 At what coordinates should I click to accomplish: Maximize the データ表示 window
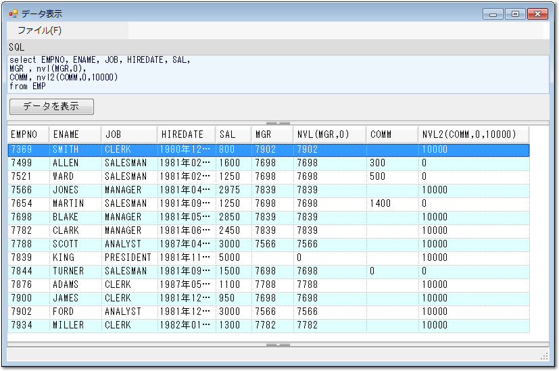(x=515, y=14)
